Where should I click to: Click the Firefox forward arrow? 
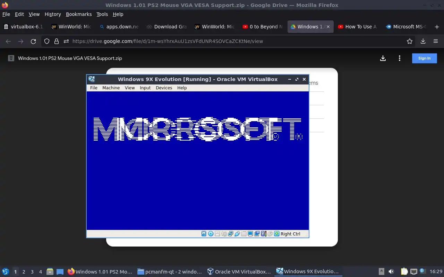(x=21, y=41)
